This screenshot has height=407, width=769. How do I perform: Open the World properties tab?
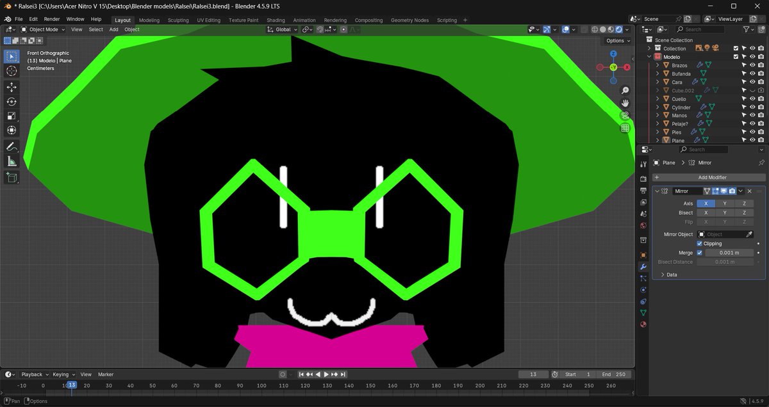coord(643,225)
